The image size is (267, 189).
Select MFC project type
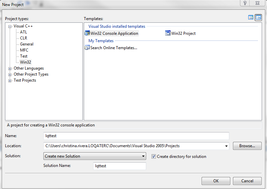(24, 50)
